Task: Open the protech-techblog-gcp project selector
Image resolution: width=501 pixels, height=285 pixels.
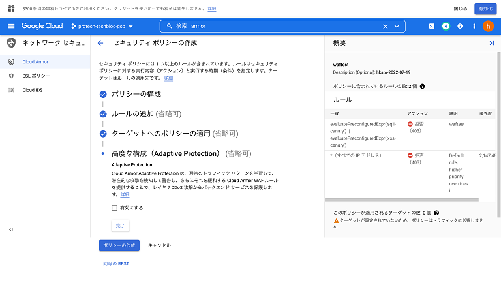Action: click(102, 26)
